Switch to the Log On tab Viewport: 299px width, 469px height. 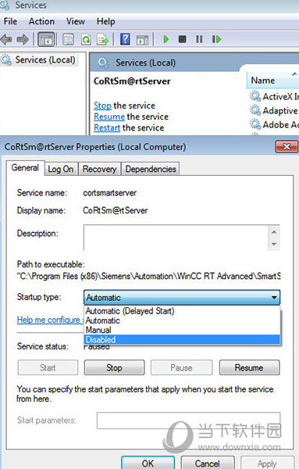(x=61, y=169)
